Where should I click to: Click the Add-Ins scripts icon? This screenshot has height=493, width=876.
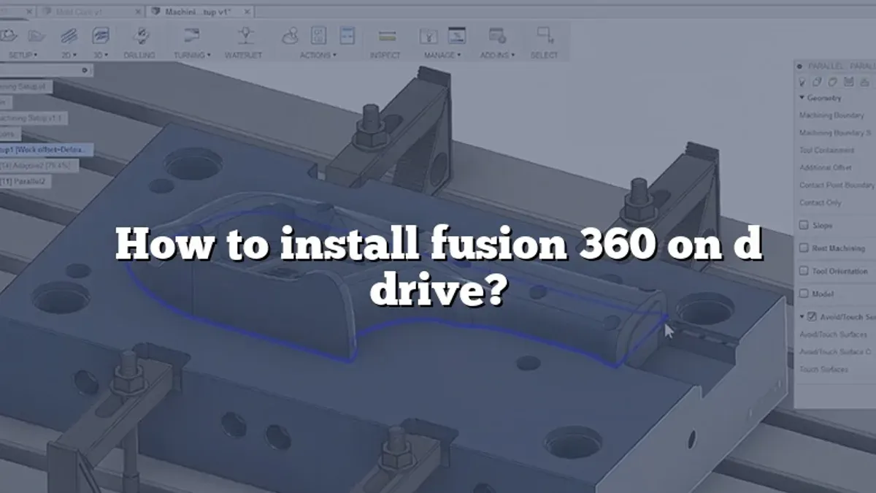pos(498,35)
